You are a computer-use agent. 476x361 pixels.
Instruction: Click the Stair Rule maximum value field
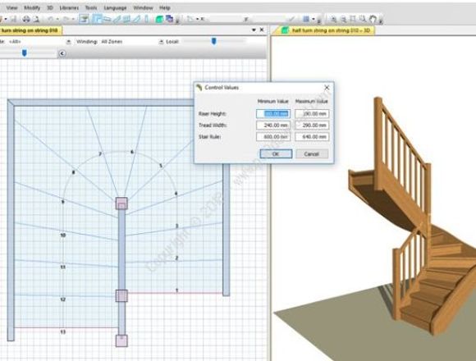pos(312,137)
